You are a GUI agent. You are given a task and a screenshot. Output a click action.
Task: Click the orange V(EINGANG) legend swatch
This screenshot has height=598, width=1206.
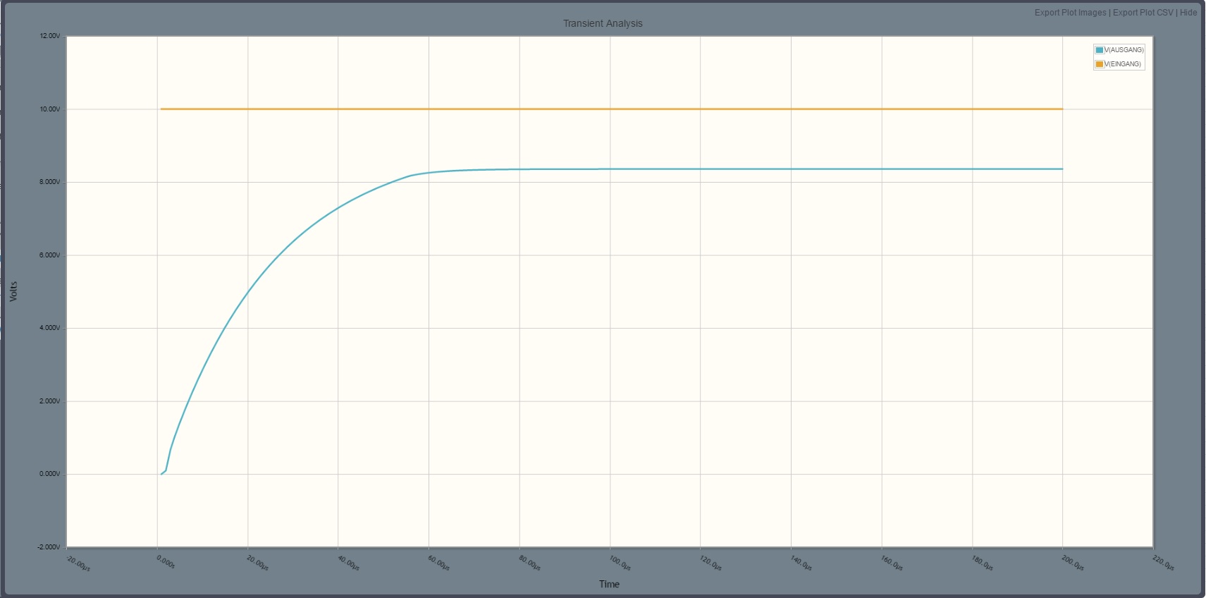(x=1100, y=64)
